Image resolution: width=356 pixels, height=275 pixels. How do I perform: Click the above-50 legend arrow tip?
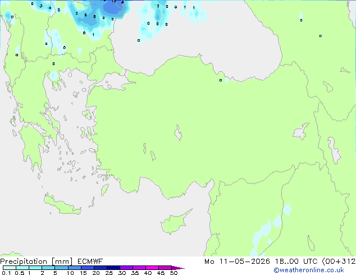coord(178,268)
